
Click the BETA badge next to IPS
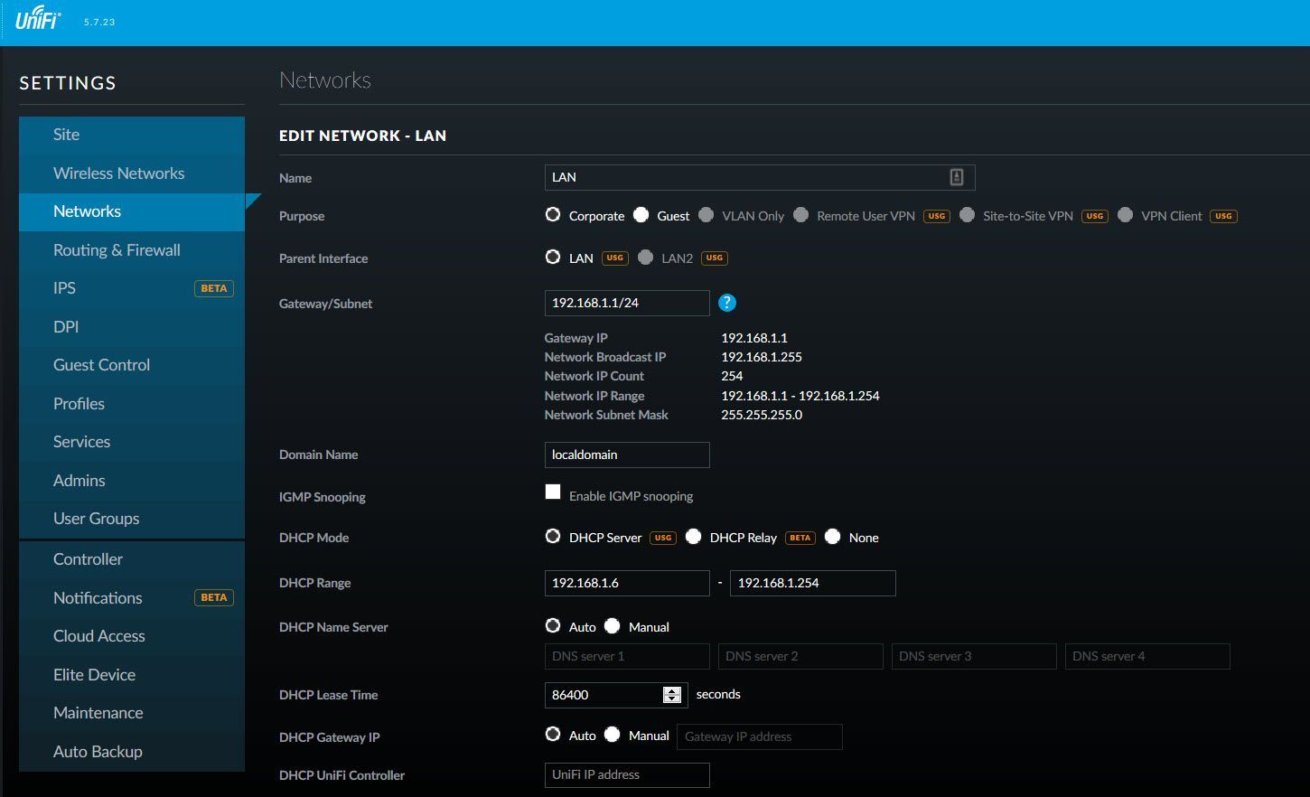pyautogui.click(x=214, y=288)
